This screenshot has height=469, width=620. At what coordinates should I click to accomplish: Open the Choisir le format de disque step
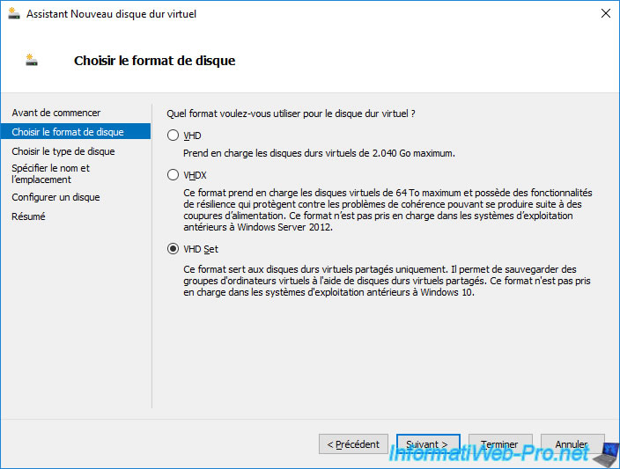click(68, 132)
